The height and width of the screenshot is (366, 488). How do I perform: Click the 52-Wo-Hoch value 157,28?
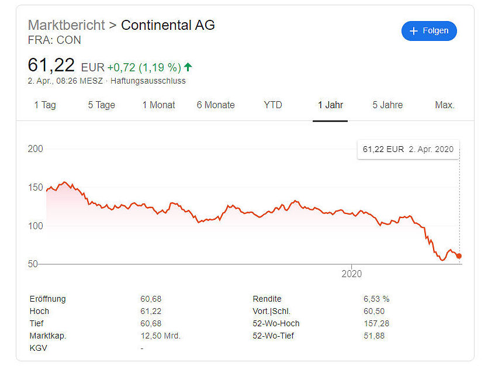tap(376, 323)
